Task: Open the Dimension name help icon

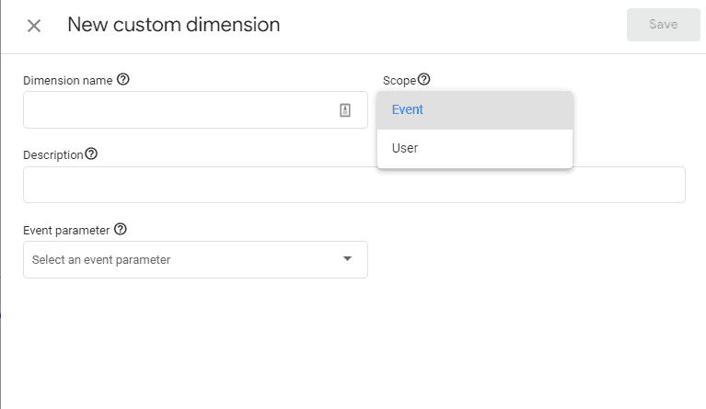Action: click(x=123, y=80)
